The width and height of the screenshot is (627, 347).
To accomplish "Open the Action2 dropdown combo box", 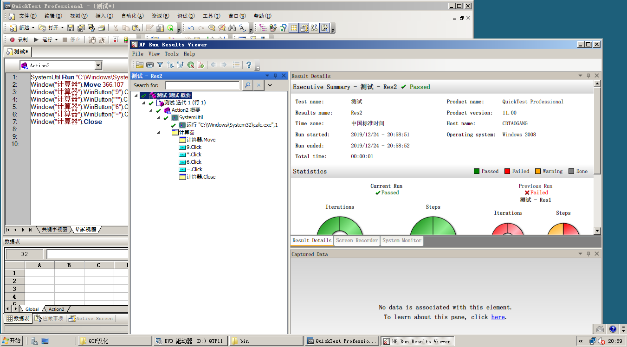I will [x=98, y=65].
